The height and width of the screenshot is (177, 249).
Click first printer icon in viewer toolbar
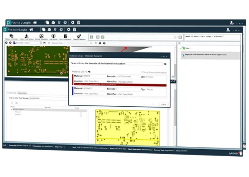click(100, 43)
